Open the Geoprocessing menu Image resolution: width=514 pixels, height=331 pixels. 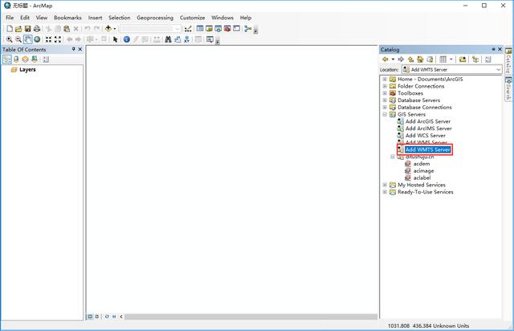point(155,18)
